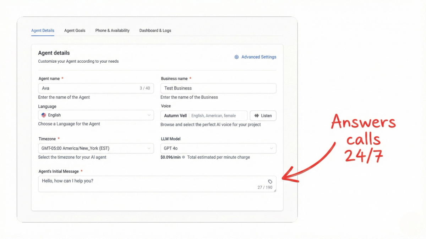The height and width of the screenshot is (239, 426).
Task: Open the LLM Model dropdown showing GPT 4o
Action: point(218,148)
